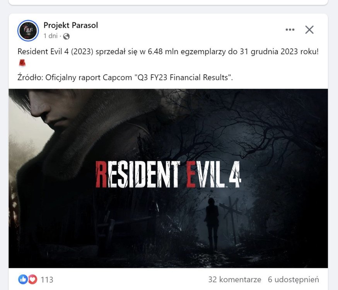Screen dimensions: 338x290
Task: Click the blue thumbs-up reaction icon
Action: (23, 280)
